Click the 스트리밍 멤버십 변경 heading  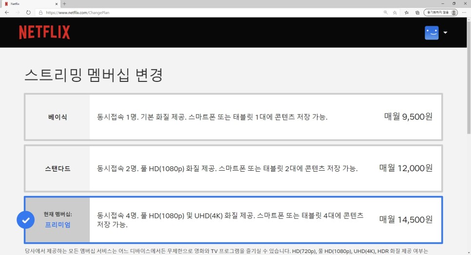pyautogui.click(x=94, y=75)
